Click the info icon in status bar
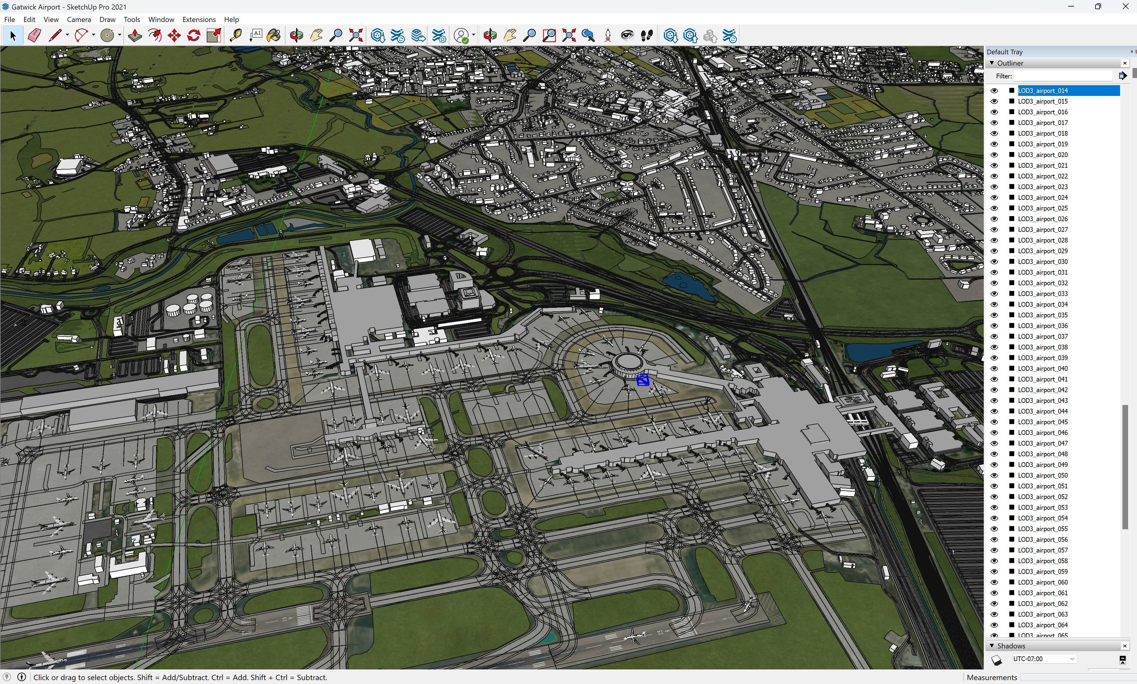 [x=22, y=677]
